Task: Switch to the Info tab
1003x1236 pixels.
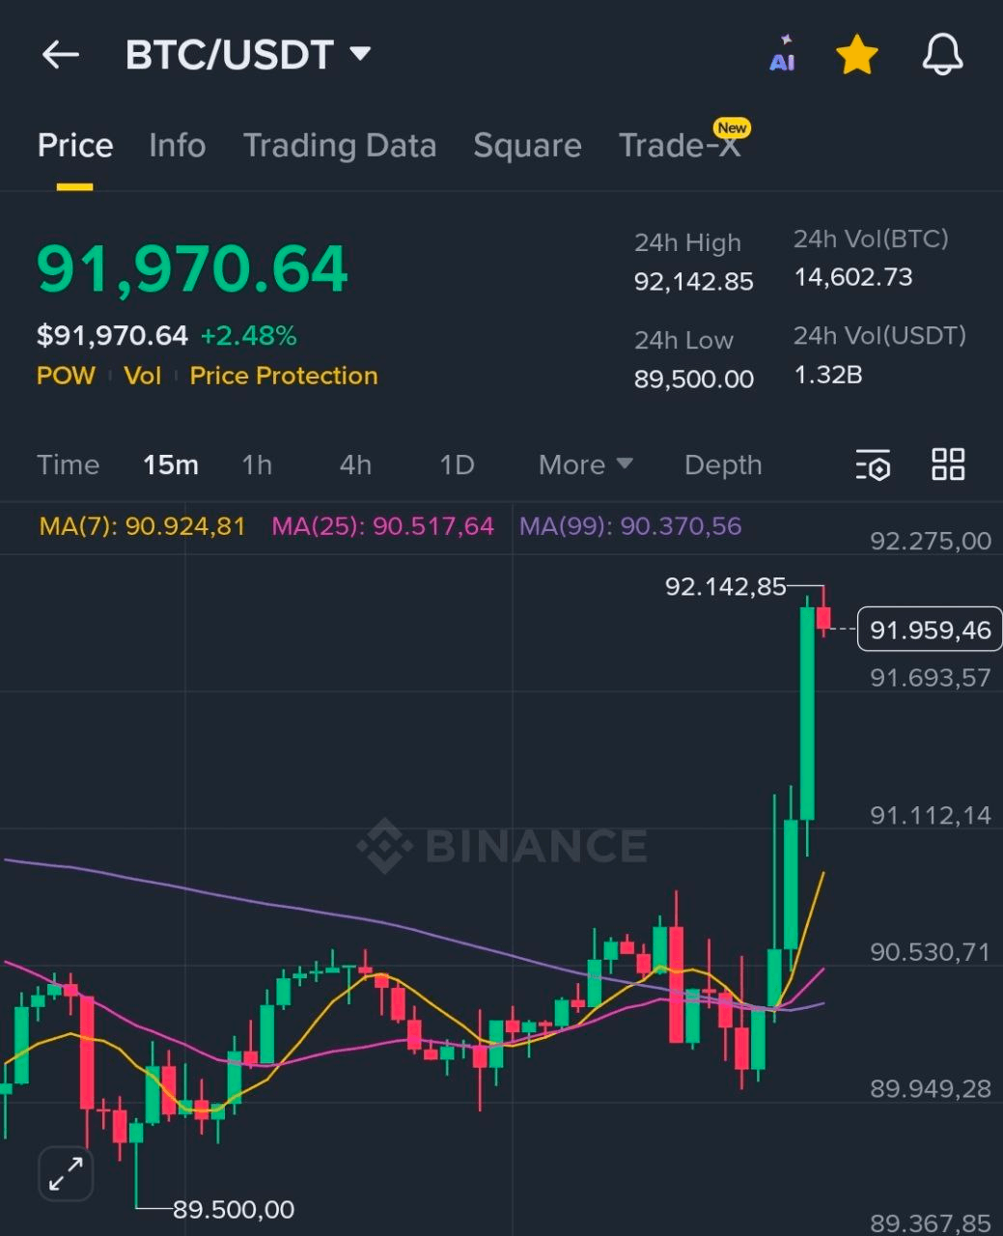Action: click(177, 146)
